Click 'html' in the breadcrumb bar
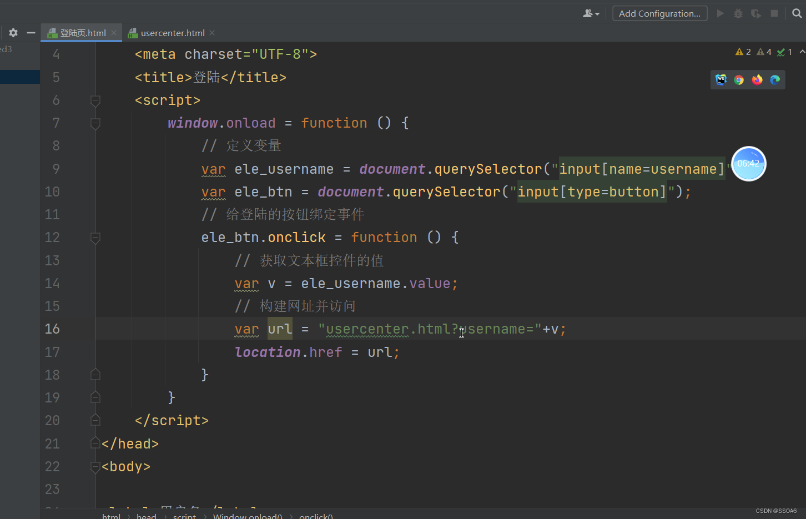Image resolution: width=806 pixels, height=519 pixels. tap(111, 516)
